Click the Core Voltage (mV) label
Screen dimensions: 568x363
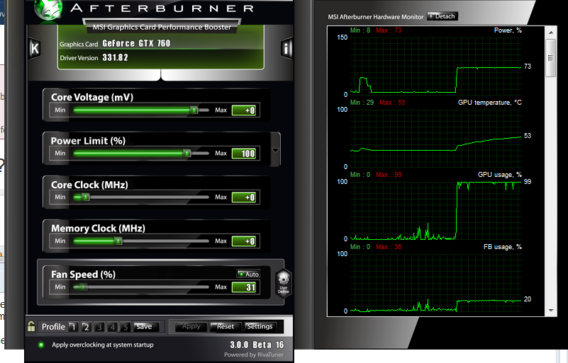pos(92,97)
